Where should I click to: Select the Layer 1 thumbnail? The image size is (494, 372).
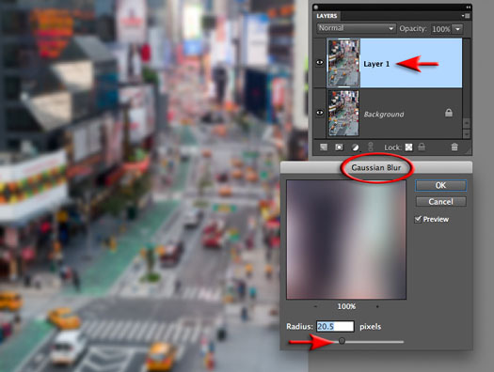343,63
